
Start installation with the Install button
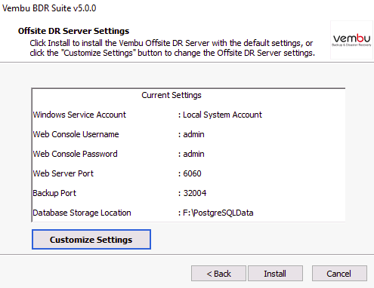pyautogui.click(x=275, y=274)
